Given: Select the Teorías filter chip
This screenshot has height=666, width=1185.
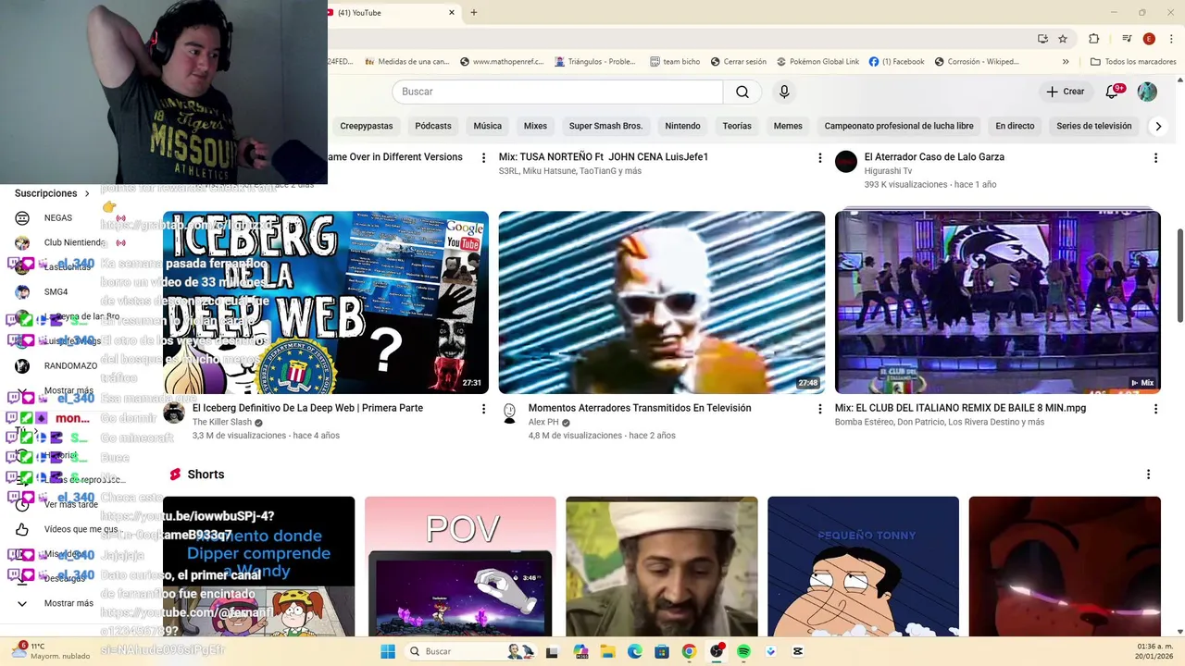Looking at the screenshot, I should [x=737, y=126].
